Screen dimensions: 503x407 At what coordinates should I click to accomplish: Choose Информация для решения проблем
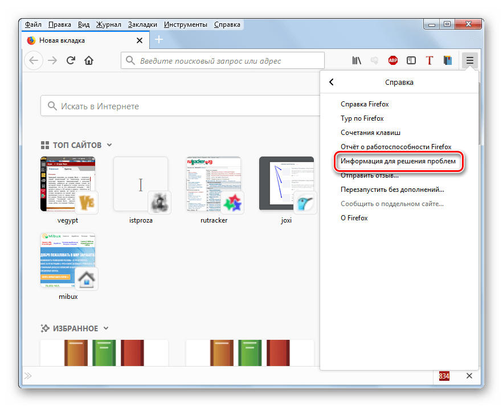[399, 161]
